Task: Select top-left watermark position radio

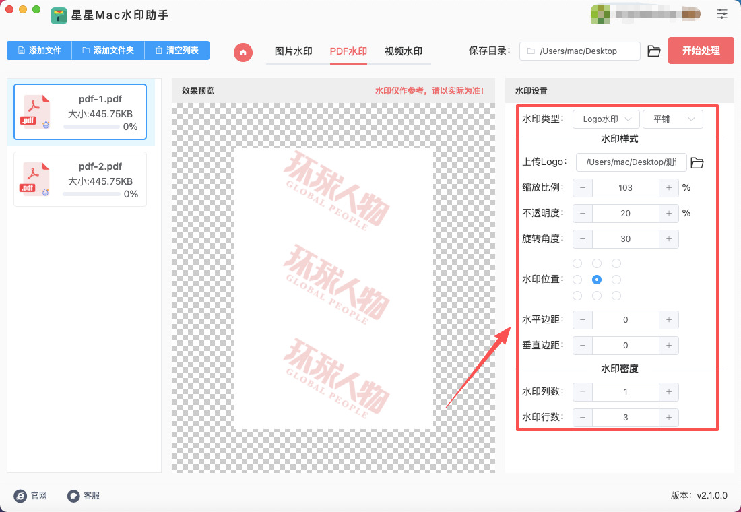Action: [x=577, y=263]
